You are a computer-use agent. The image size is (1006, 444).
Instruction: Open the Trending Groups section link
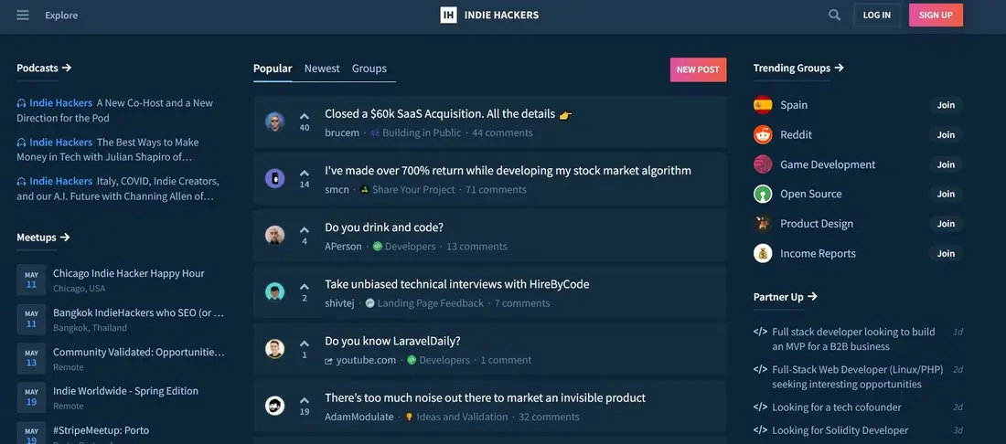coord(798,68)
